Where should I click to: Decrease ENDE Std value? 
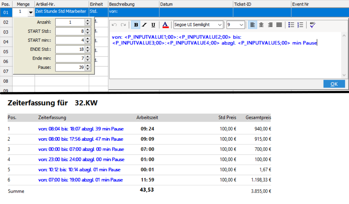[x=88, y=51]
